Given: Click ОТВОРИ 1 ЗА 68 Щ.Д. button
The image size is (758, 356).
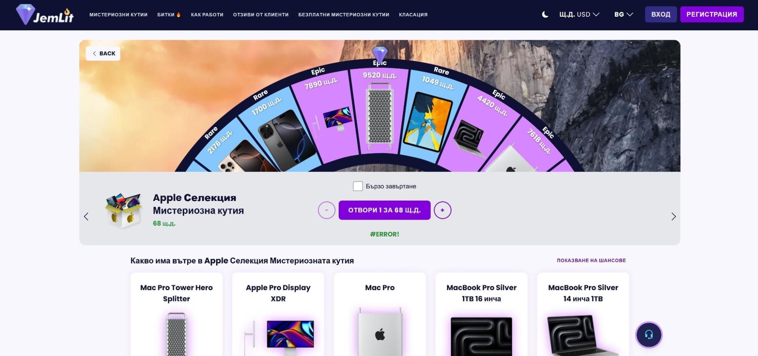Looking at the screenshot, I should pyautogui.click(x=384, y=210).
